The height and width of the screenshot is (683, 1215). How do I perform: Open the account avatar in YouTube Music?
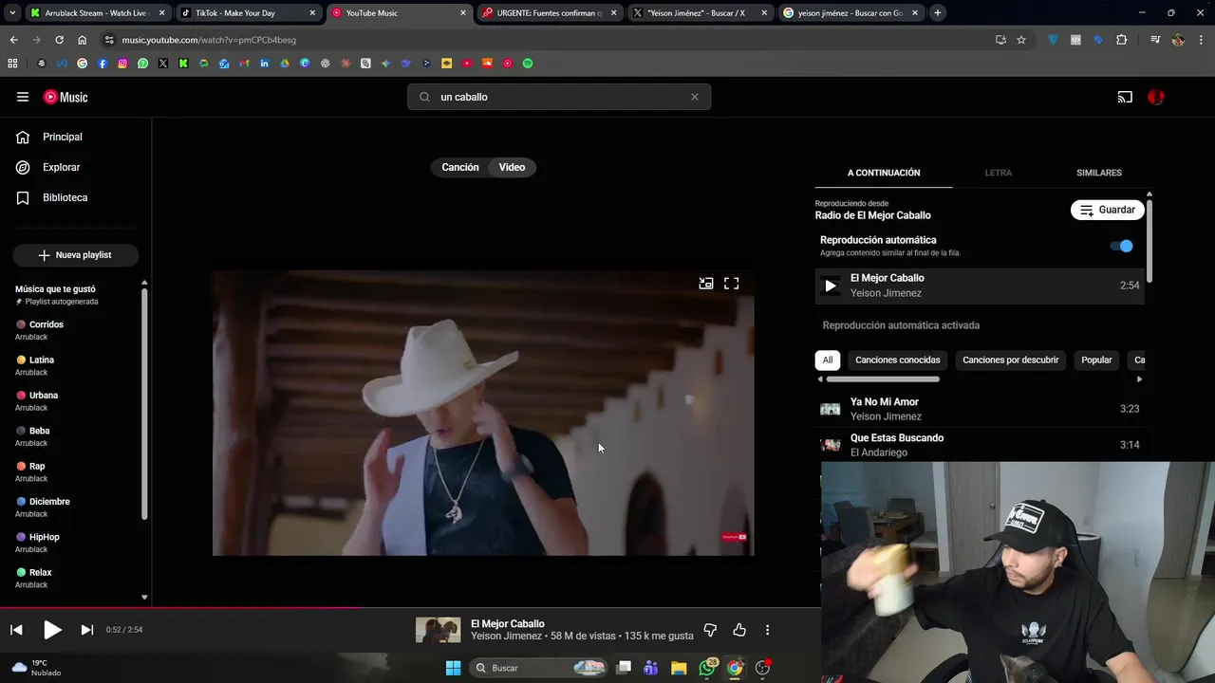coord(1156,97)
